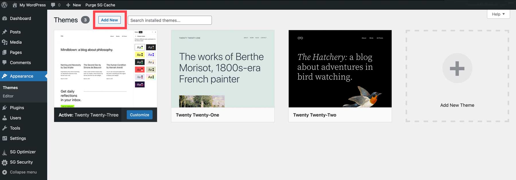Focus the Search installed themes field
Viewport: 516px width, 180px height.
(x=170, y=20)
